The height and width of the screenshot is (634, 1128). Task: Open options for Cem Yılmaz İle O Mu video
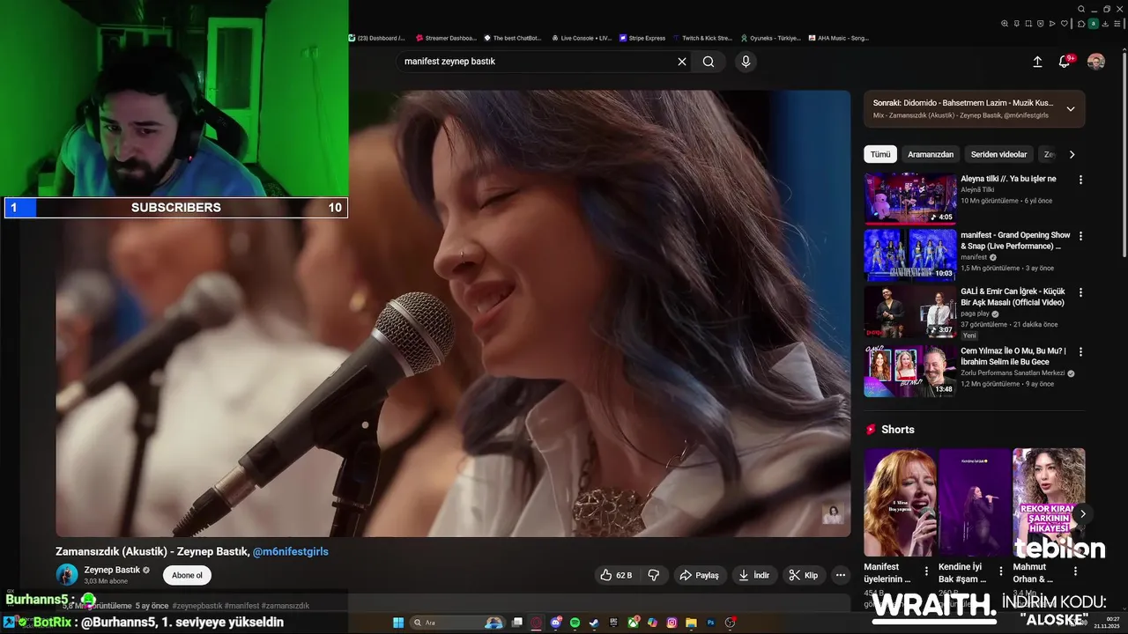(1080, 351)
